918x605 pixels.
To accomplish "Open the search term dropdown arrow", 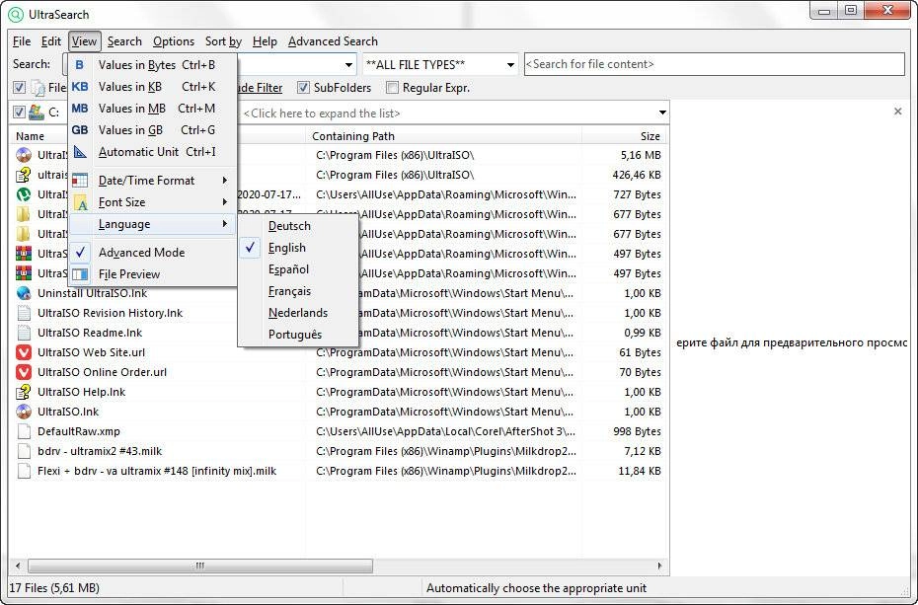I will [348, 64].
